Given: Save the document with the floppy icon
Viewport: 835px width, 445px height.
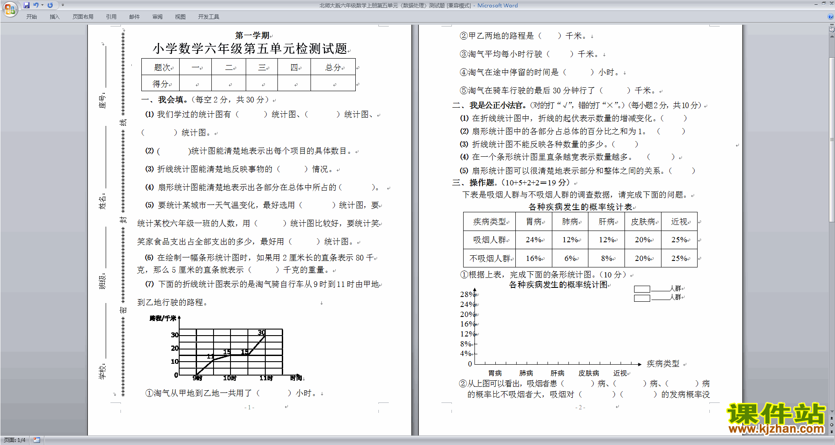Looking at the screenshot, I should pyautogui.click(x=27, y=5).
